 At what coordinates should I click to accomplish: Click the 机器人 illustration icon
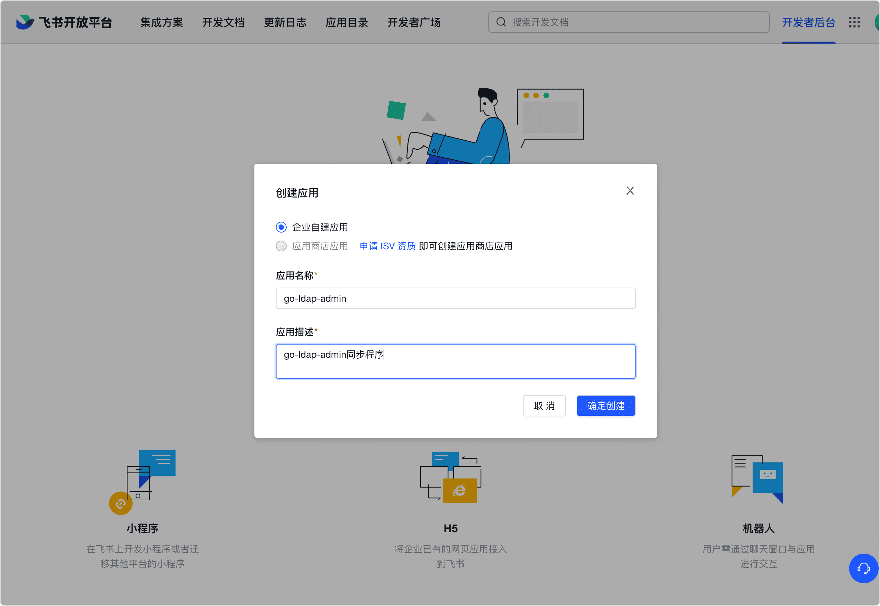757,479
